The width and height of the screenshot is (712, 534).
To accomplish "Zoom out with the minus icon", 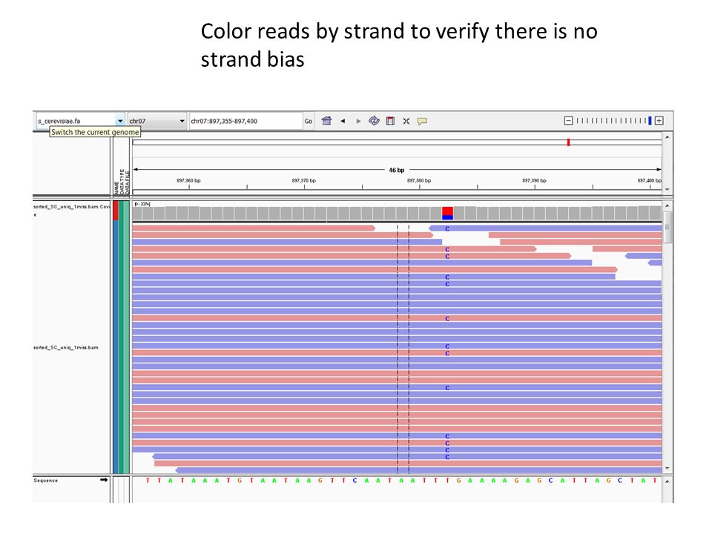I will (x=568, y=120).
